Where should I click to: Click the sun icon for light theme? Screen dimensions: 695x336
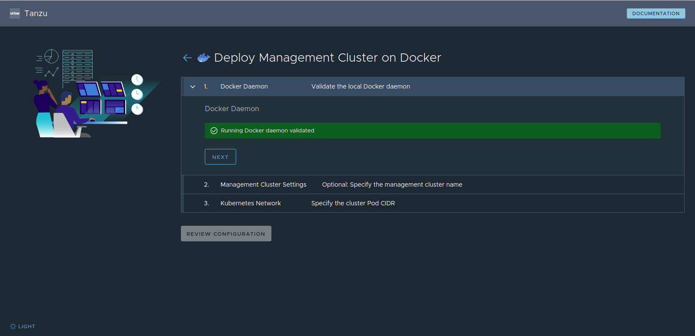point(13,326)
